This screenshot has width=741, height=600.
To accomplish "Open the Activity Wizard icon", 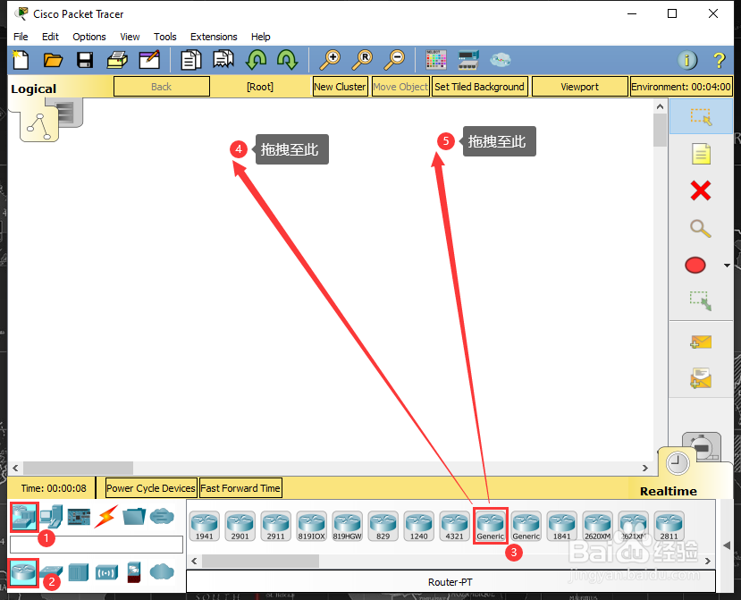I will 149,60.
